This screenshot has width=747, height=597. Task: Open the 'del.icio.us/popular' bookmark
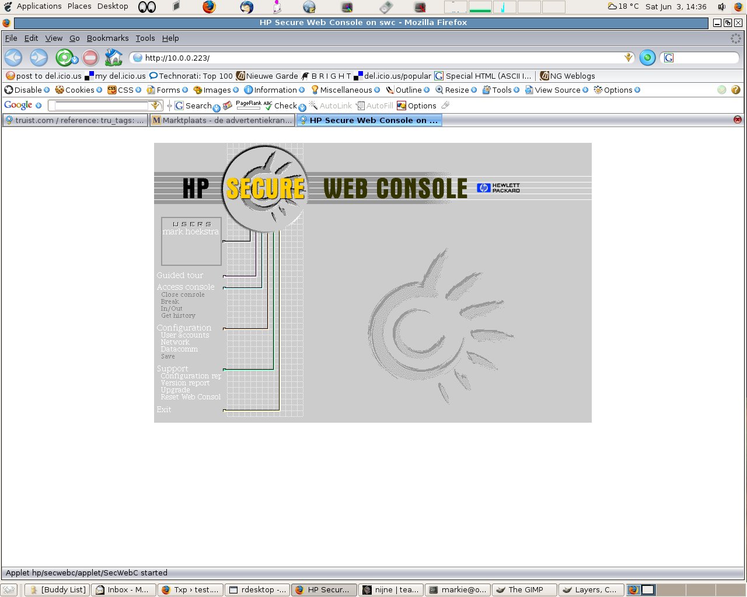(392, 76)
